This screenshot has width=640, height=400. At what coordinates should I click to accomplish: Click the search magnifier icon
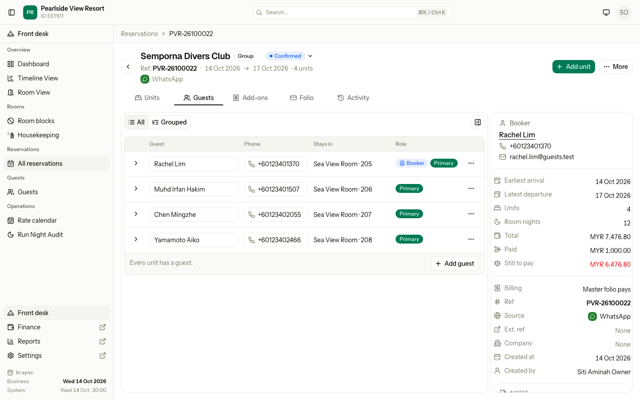pyautogui.click(x=259, y=12)
